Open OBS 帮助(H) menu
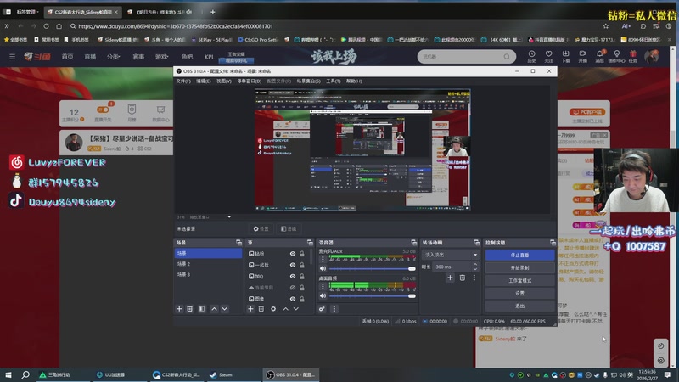 pos(354,81)
